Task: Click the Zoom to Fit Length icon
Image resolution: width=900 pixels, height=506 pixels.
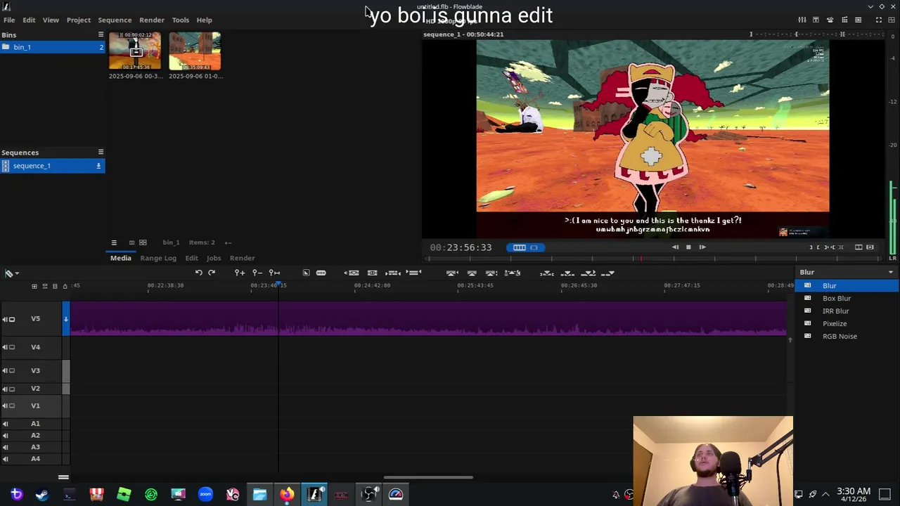Action: (x=275, y=273)
